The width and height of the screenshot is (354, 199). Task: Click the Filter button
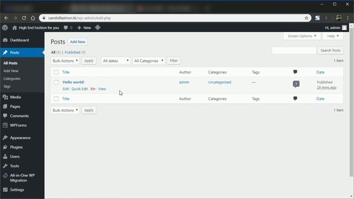tap(174, 61)
